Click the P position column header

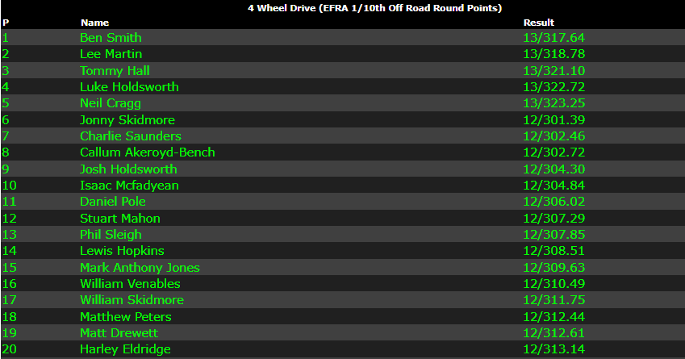[x=6, y=23]
